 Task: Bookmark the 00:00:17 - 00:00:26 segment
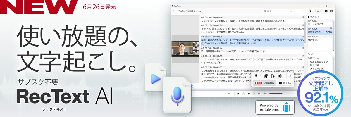303,25
